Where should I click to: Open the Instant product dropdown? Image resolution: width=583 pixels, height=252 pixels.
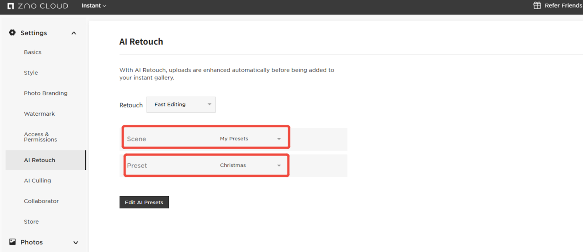click(94, 6)
